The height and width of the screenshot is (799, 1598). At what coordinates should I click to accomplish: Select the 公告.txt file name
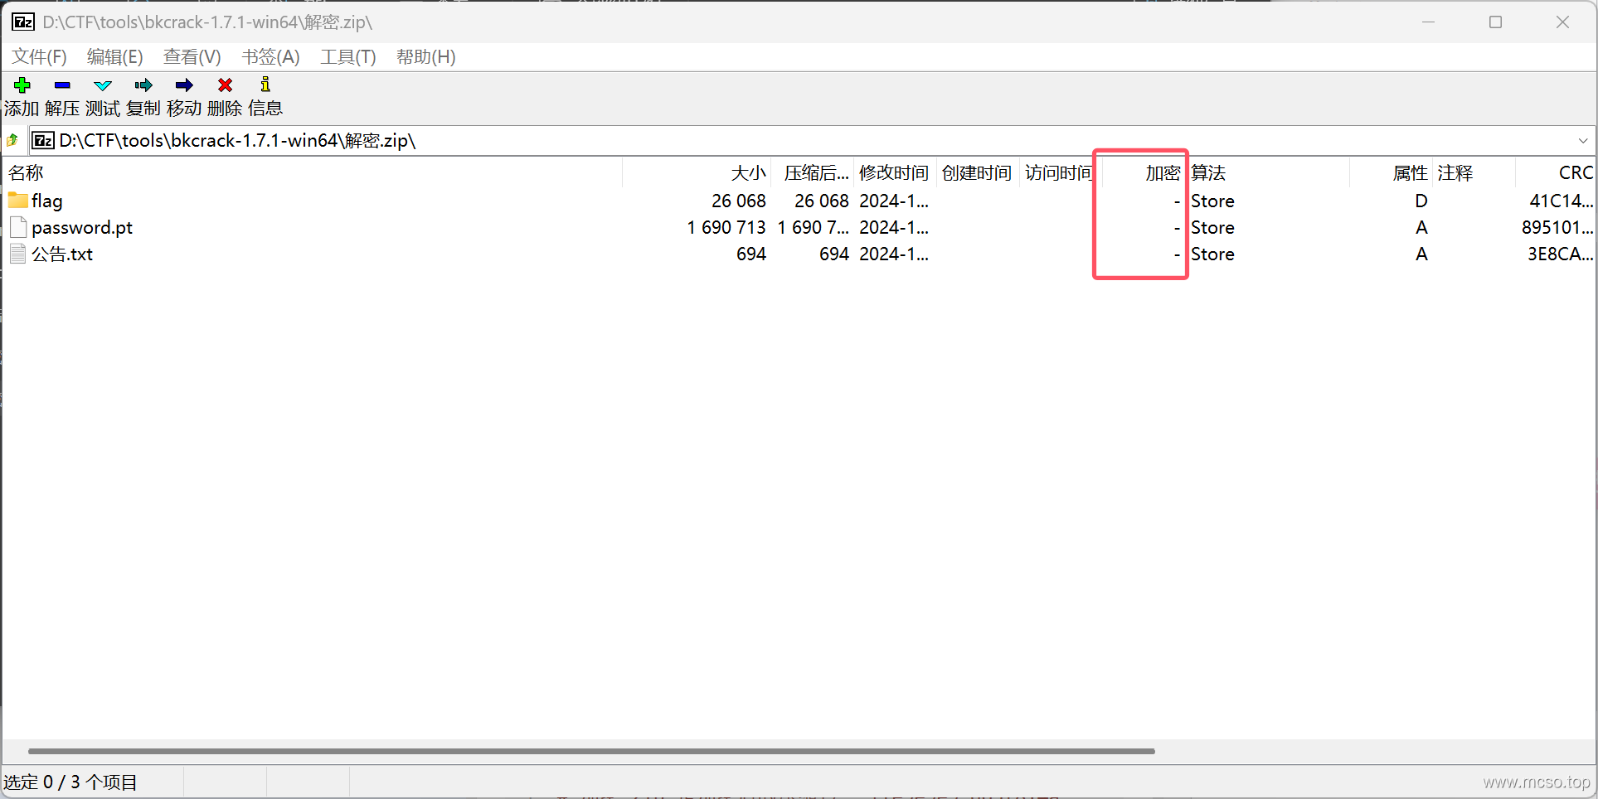coord(62,254)
